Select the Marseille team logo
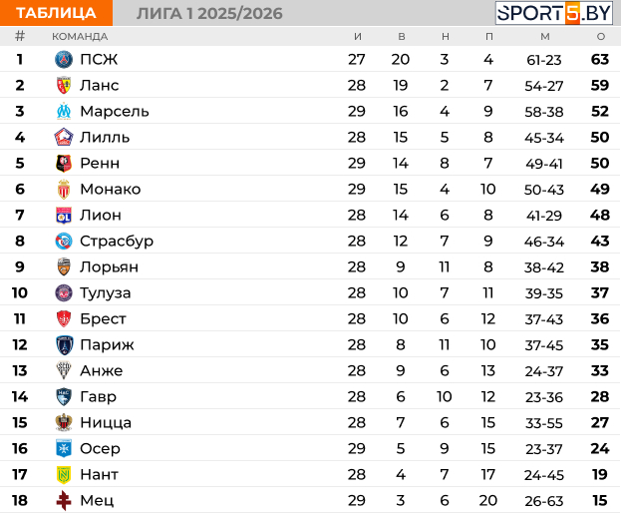621x513 pixels. [64, 112]
